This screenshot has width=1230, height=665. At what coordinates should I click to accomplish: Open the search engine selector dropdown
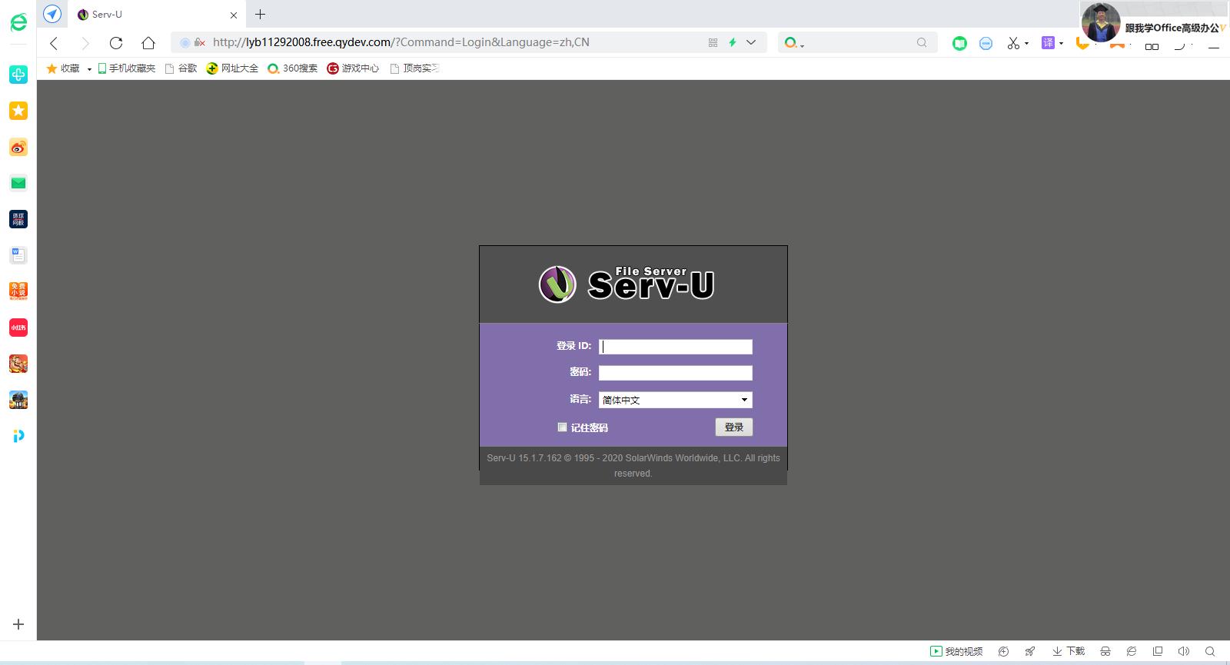(794, 43)
